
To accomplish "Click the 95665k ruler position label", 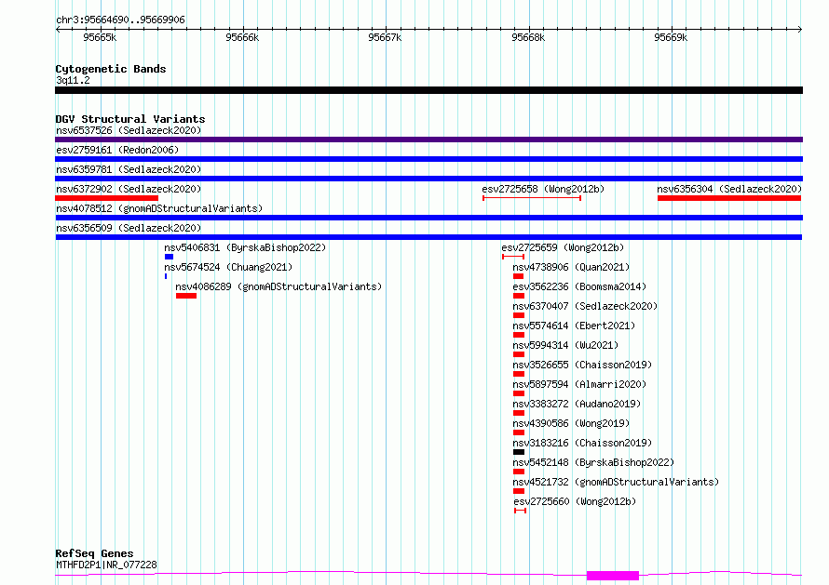I will click(x=100, y=37).
